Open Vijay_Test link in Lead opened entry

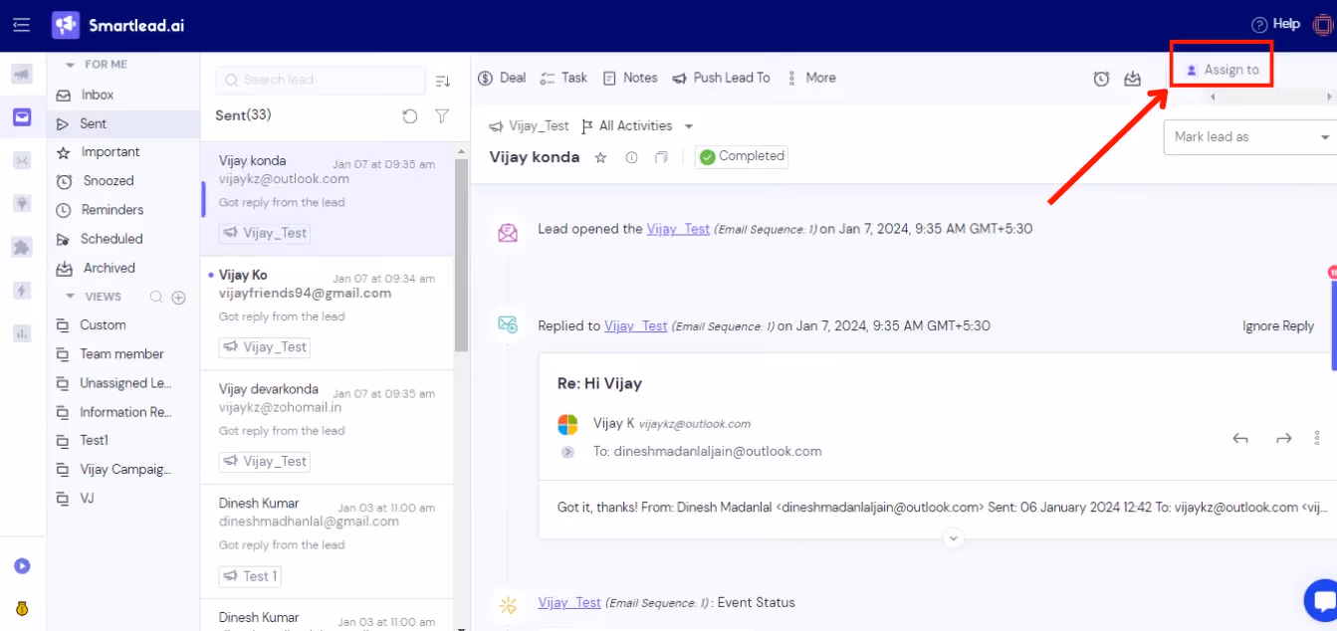click(678, 229)
